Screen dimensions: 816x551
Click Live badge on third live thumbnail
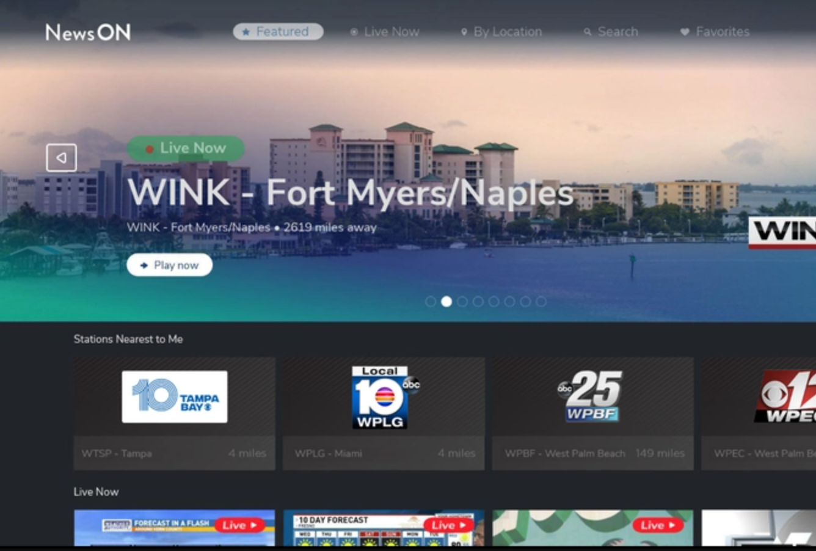(658, 525)
